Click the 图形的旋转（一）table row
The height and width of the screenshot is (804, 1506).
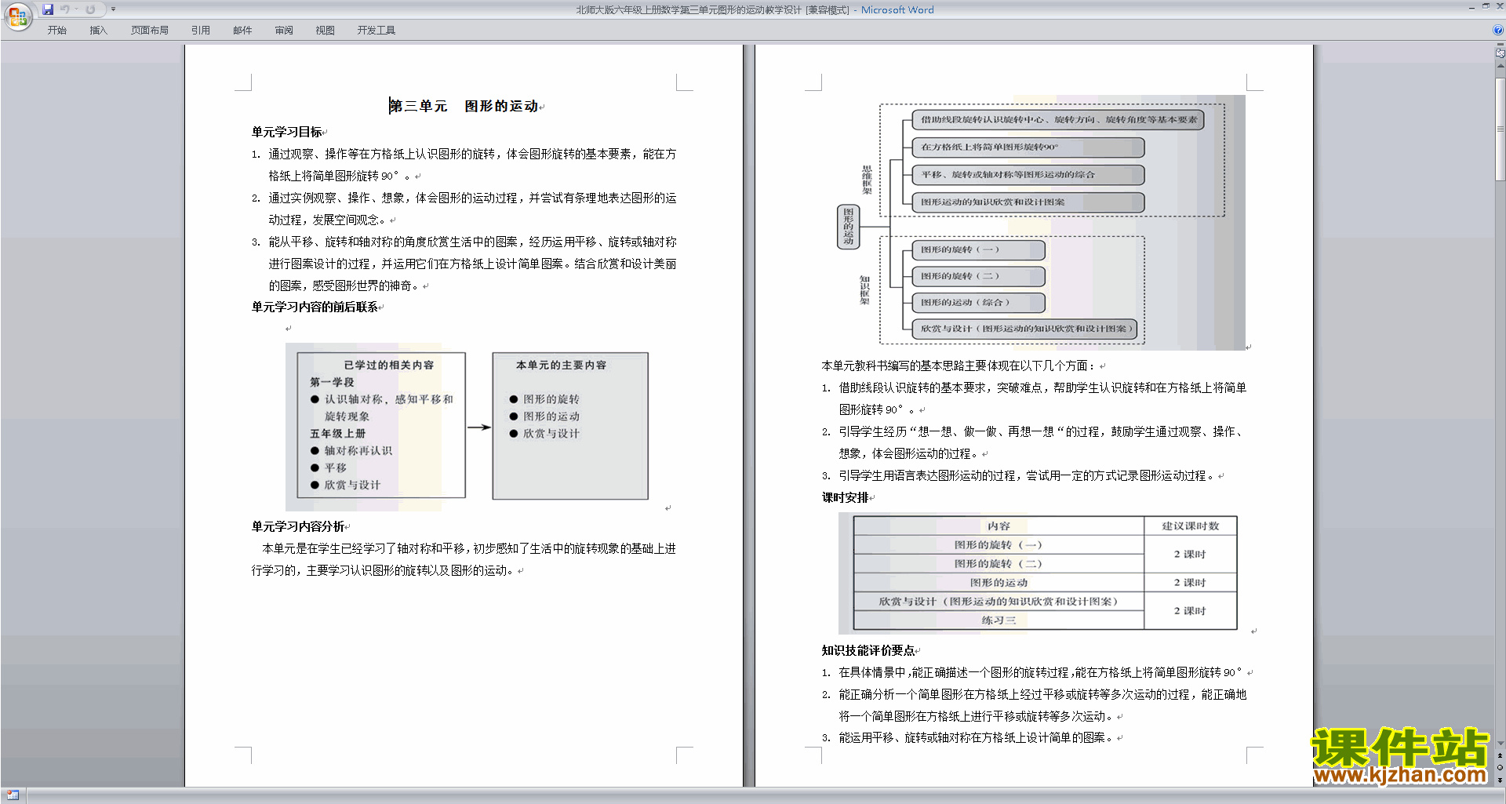999,544
